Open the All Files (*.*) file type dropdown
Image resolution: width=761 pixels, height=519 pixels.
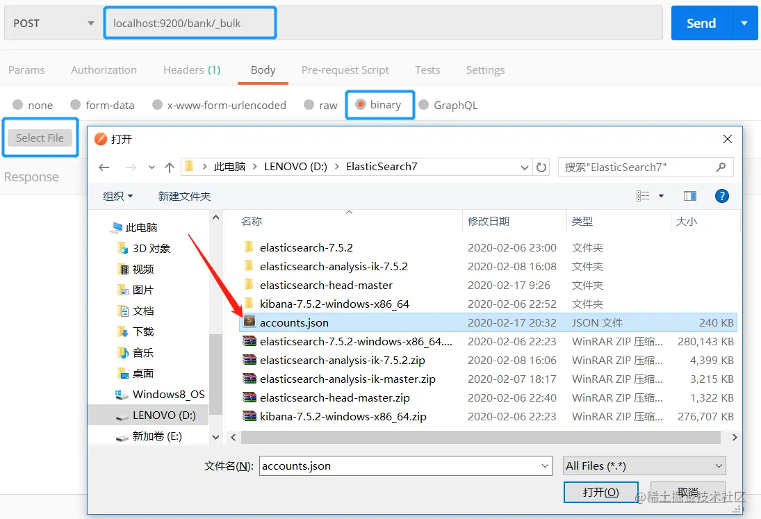coord(644,466)
